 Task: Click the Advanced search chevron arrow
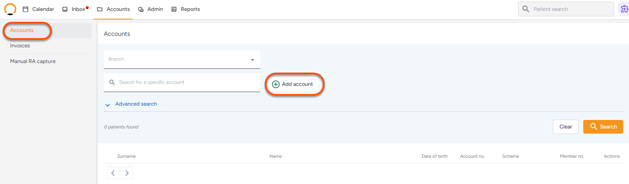[x=108, y=105]
